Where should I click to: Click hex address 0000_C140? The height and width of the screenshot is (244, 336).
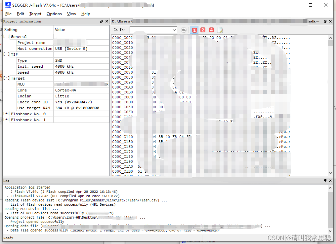pos(122,137)
